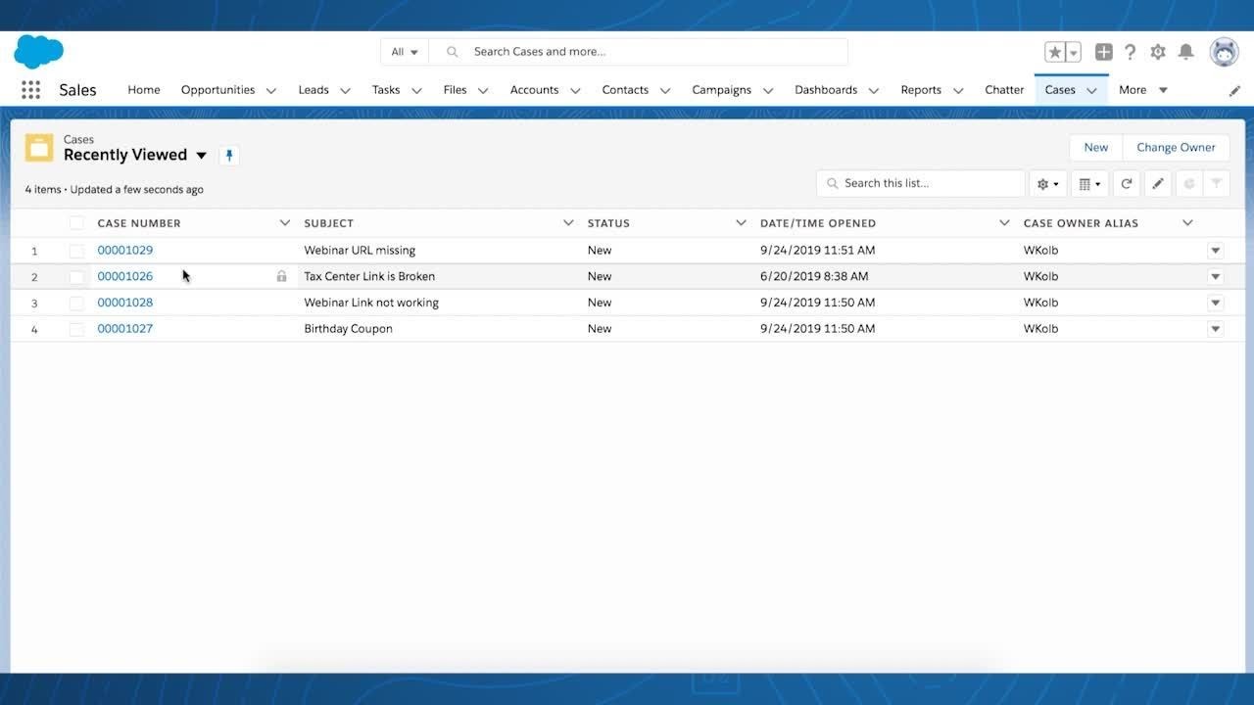This screenshot has height=705, width=1254.
Task: Expand Recently Viewed list view picker
Action: (202, 155)
